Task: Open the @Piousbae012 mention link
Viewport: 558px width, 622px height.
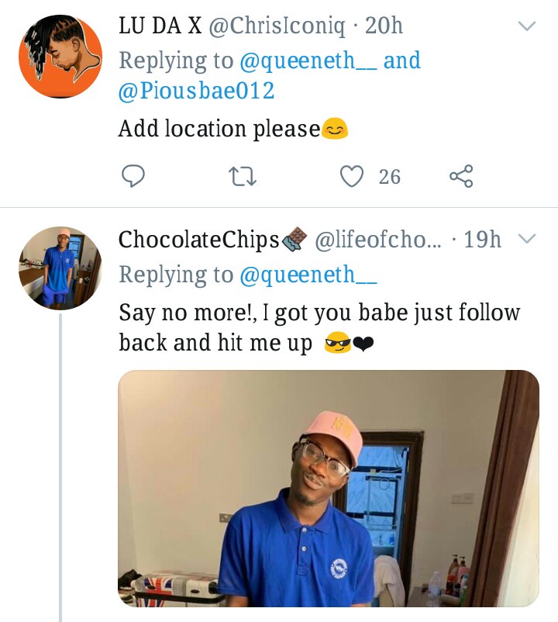Action: pos(196,91)
